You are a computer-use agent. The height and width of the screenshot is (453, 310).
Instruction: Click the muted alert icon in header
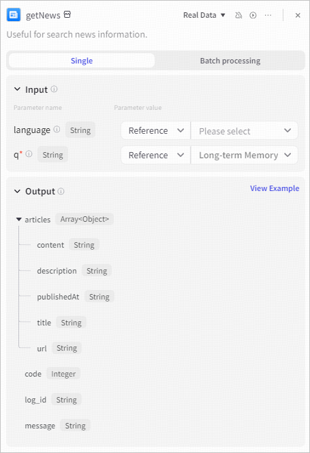point(238,15)
